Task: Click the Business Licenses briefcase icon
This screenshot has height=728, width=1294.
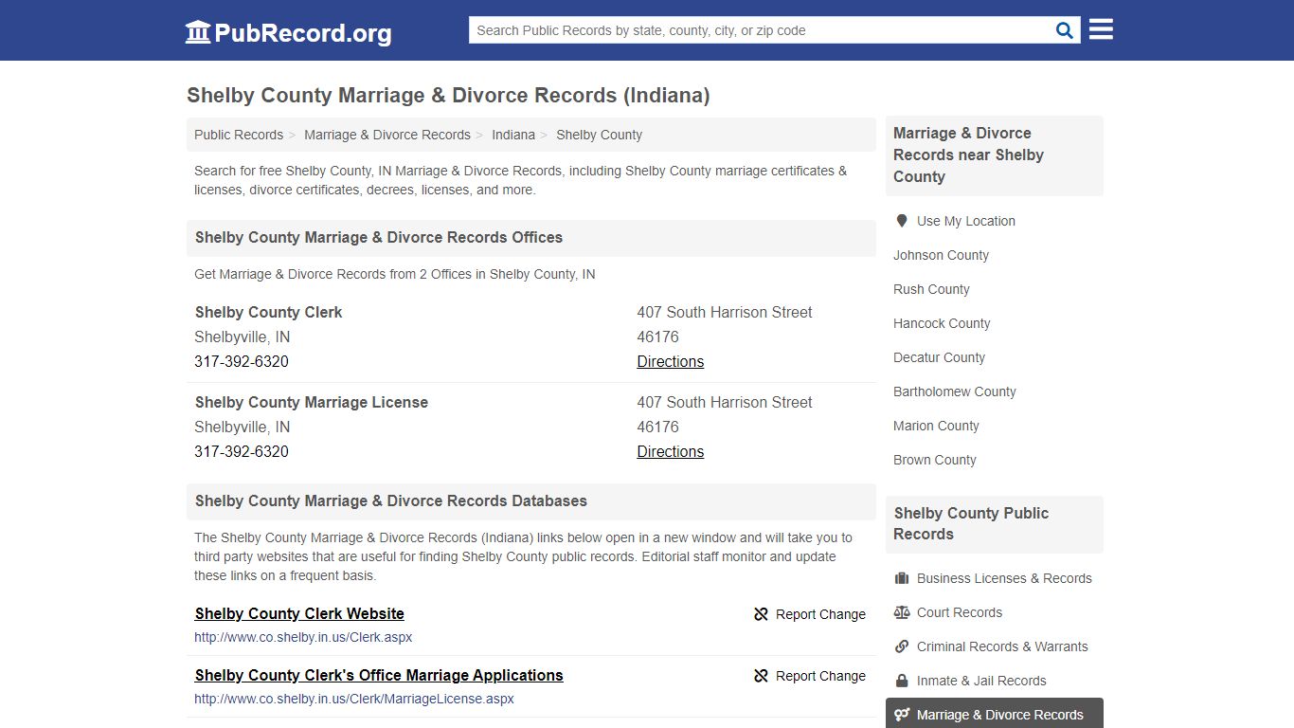Action: [902, 578]
